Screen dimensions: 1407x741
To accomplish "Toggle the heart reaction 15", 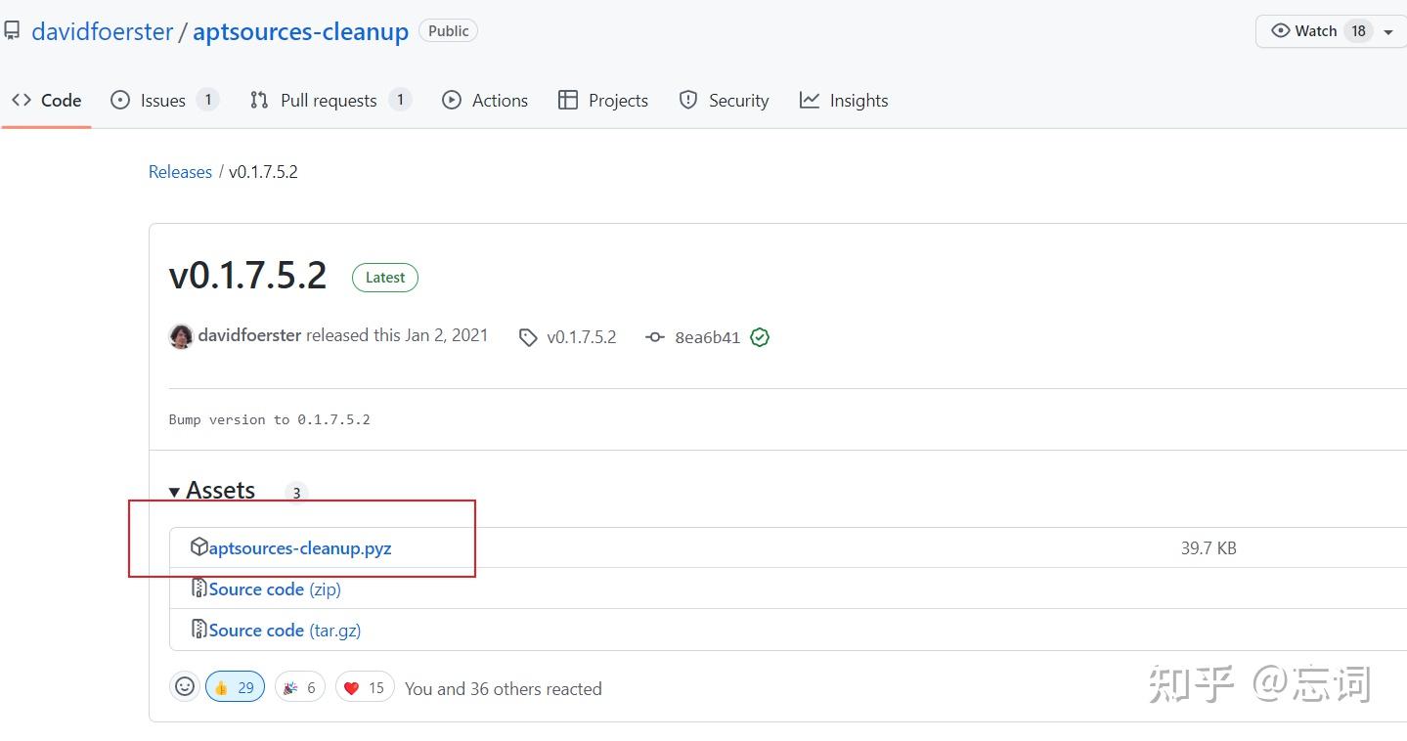I will click(365, 687).
